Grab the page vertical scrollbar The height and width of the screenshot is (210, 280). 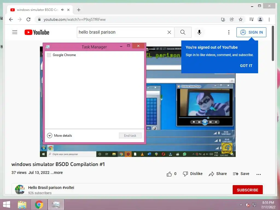tap(273, 43)
